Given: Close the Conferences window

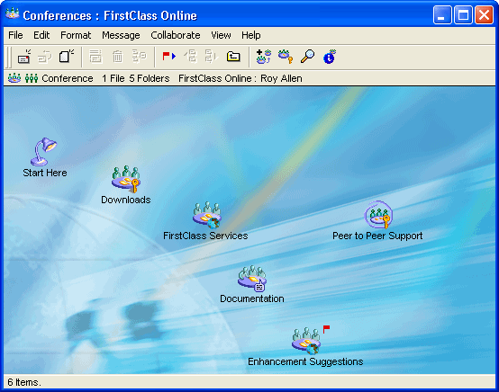Looking at the screenshot, I should tap(484, 15).
